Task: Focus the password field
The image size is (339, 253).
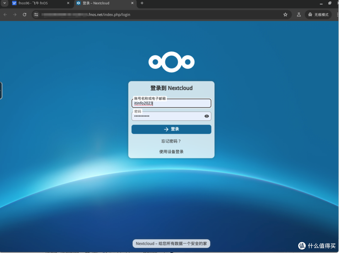Action: click(171, 116)
